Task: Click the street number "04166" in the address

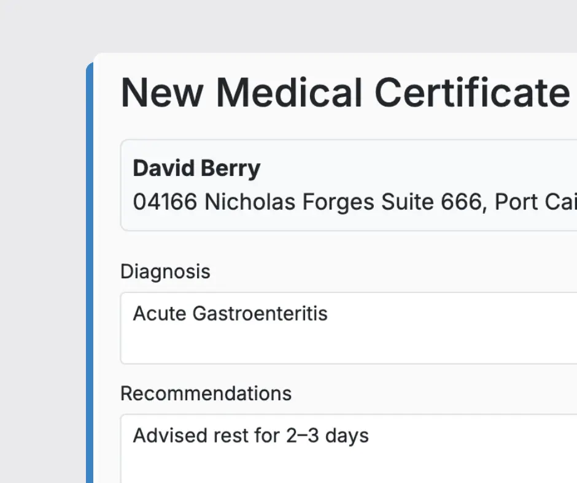Action: point(165,202)
